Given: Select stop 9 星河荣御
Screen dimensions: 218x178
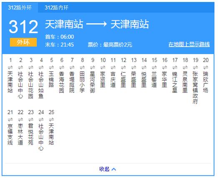Looking at the screenshot, I should (x=93, y=82).
